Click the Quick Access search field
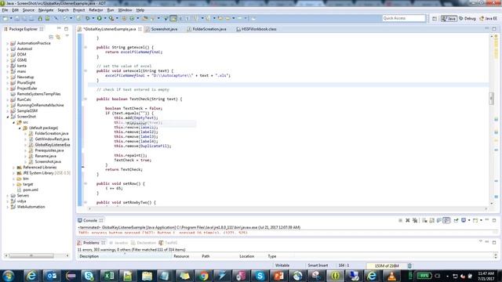This screenshot has width=502, height=282. 404,18
